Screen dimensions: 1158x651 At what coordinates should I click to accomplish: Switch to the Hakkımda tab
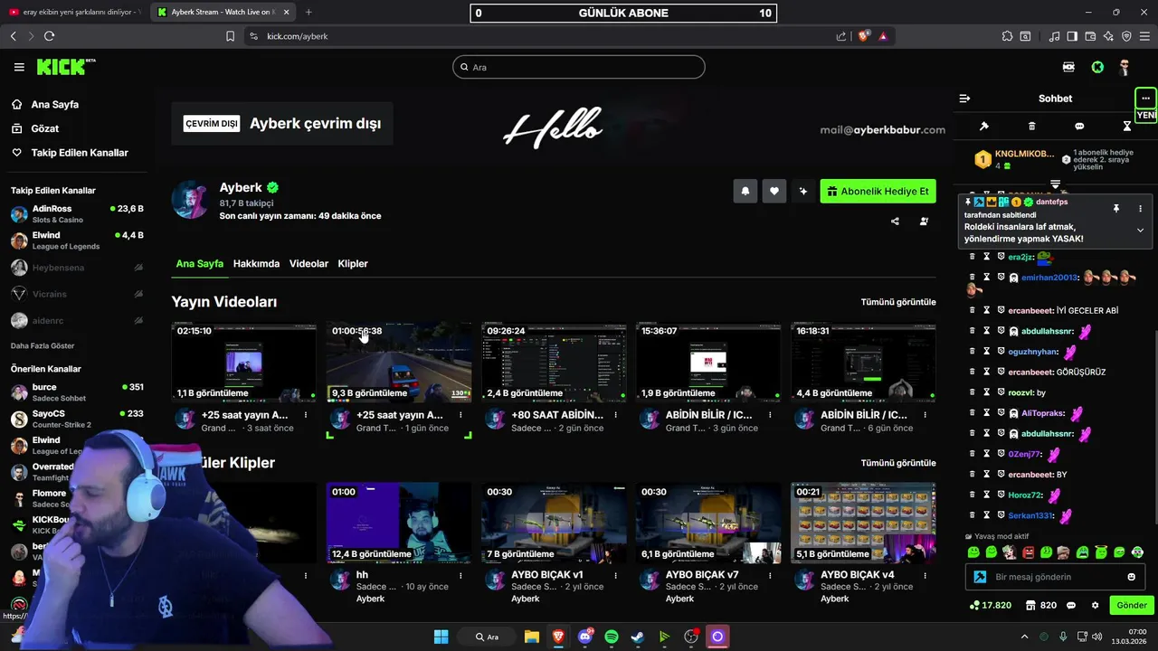pos(256,264)
